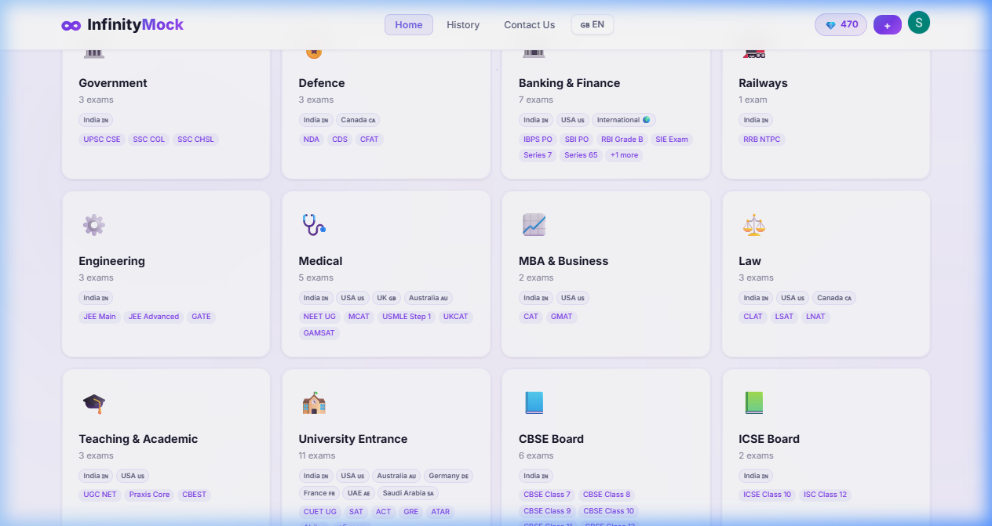Select the UGC NET exam tag
This screenshot has width=992, height=526.
pos(100,495)
